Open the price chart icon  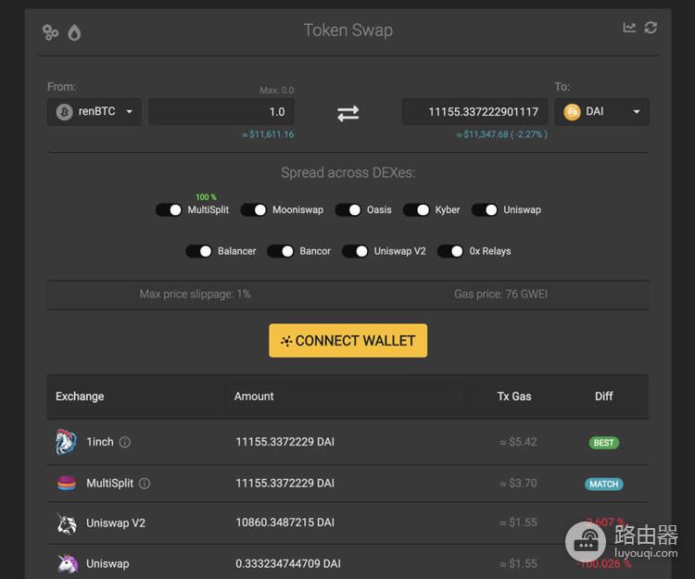click(x=629, y=28)
